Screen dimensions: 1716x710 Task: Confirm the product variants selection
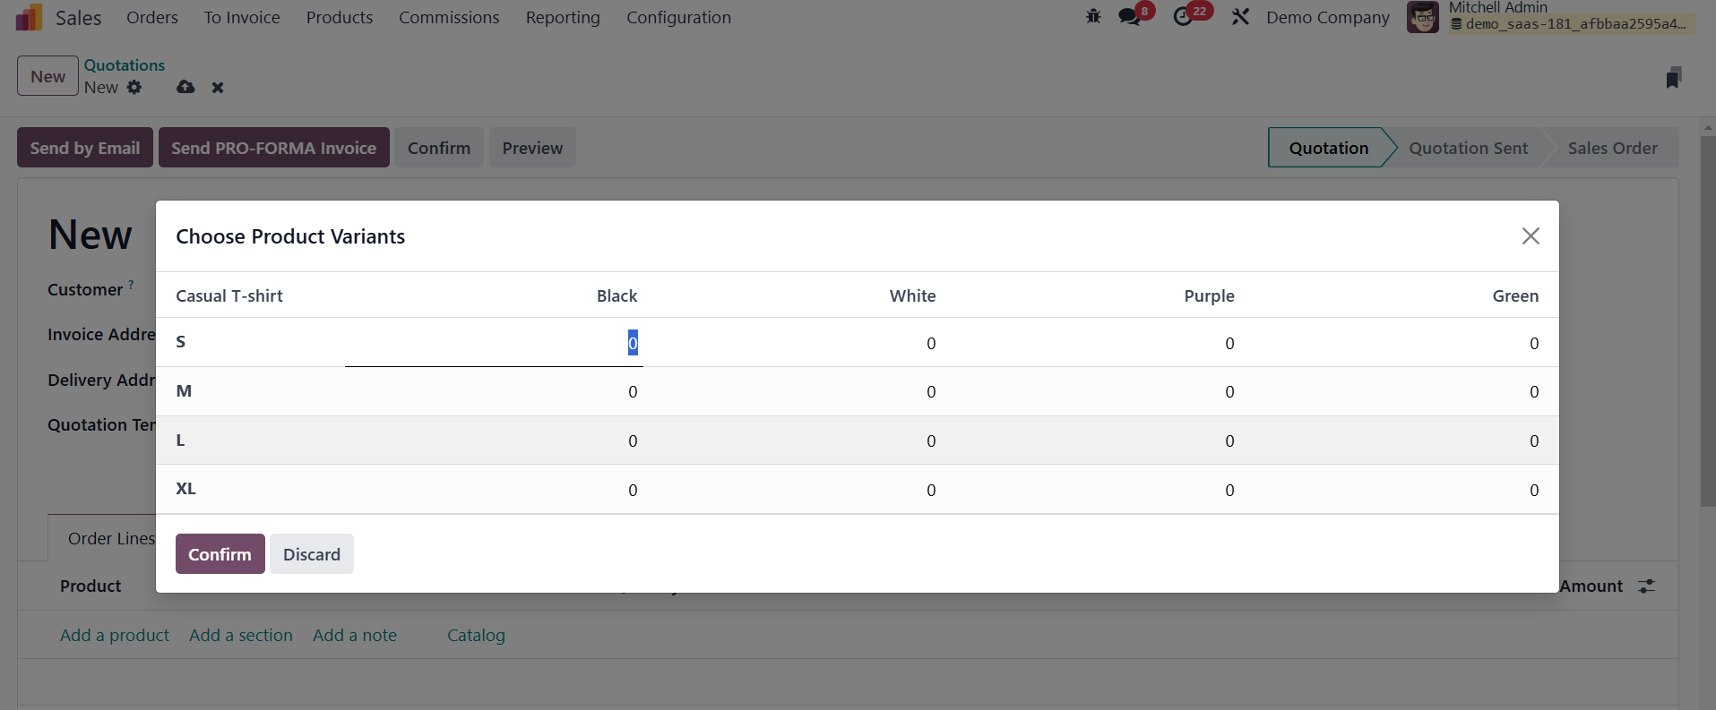coord(220,554)
